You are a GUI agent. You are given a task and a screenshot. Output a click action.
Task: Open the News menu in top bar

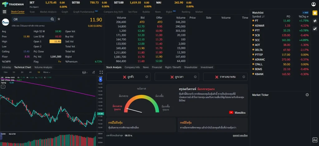point(158,12)
